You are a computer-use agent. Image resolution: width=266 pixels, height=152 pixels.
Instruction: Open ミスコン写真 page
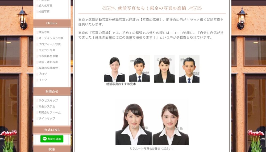click(x=47, y=50)
